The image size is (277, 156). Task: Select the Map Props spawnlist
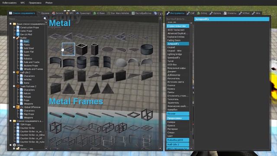point(29,114)
